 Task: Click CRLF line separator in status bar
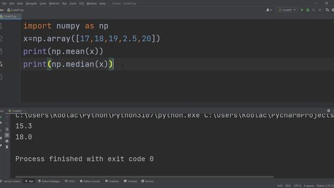[288, 186]
